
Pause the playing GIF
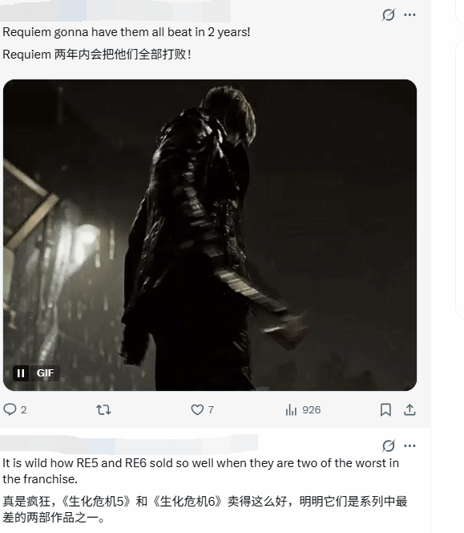(21, 373)
